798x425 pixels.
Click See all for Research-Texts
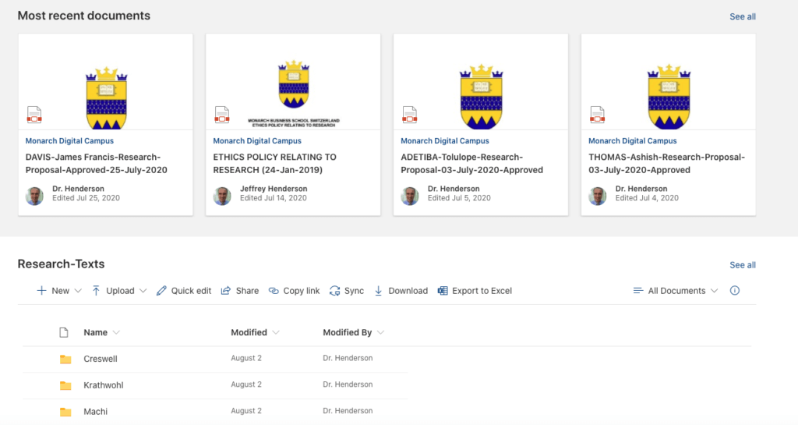743,265
